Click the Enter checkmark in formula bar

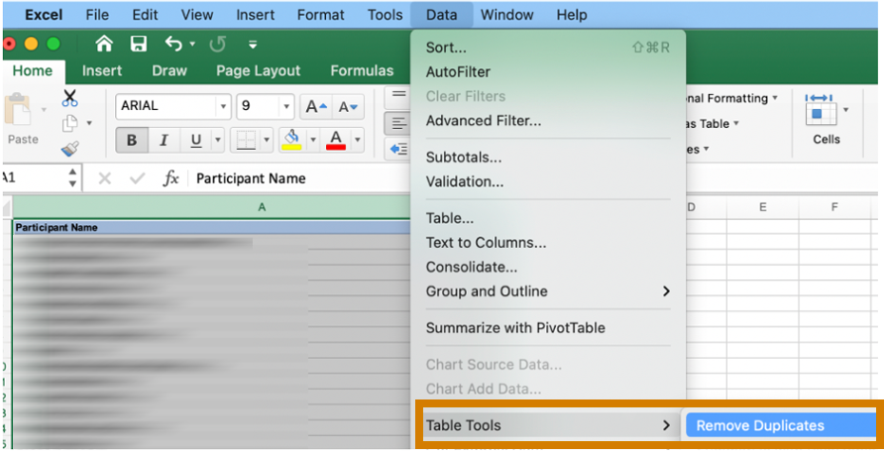coord(137,179)
